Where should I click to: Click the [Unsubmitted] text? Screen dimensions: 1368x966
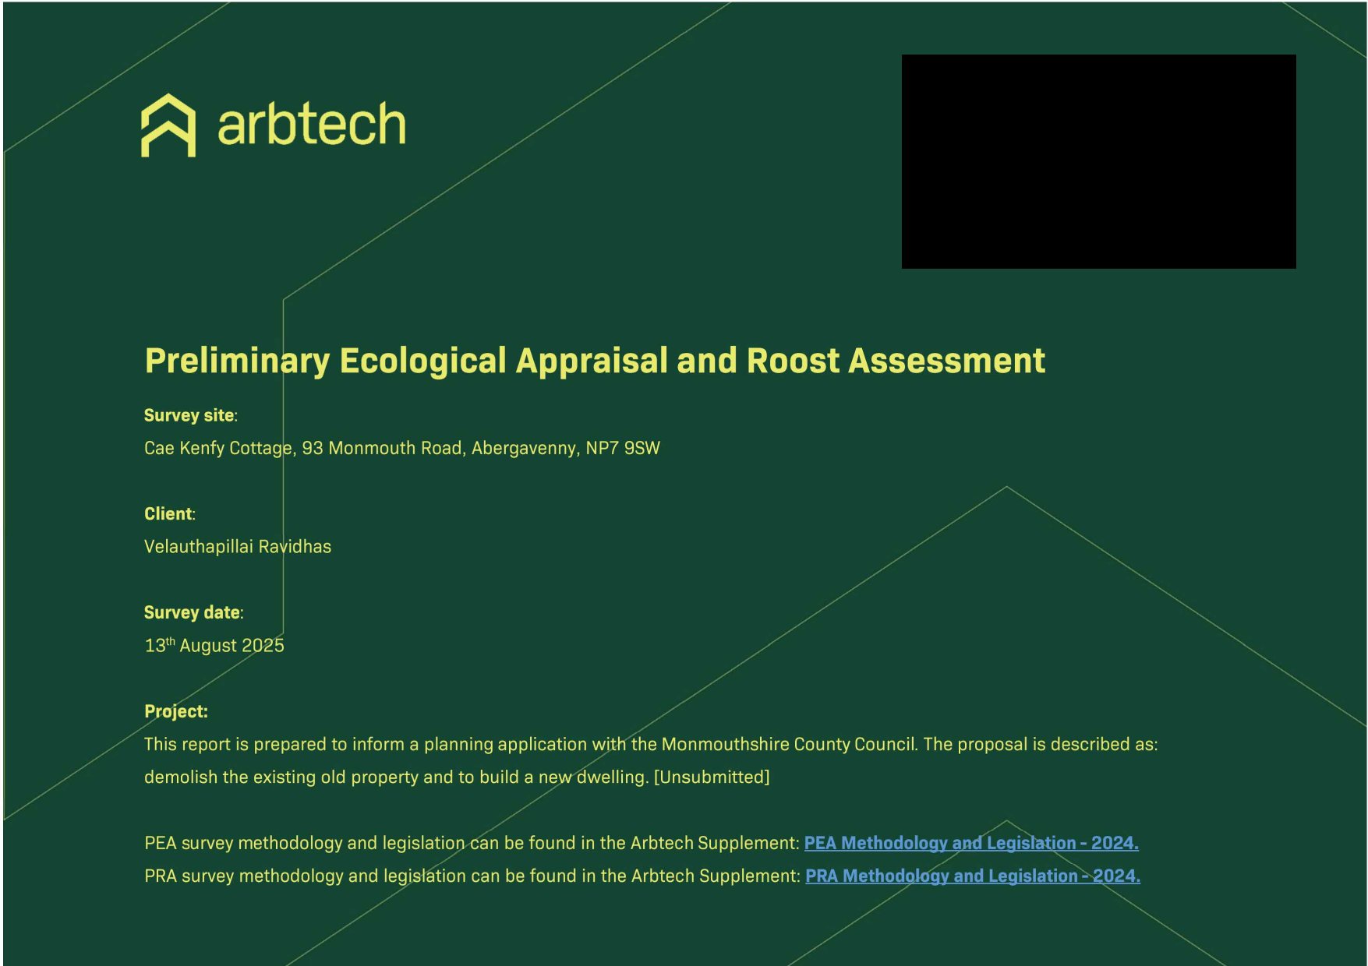pos(711,777)
